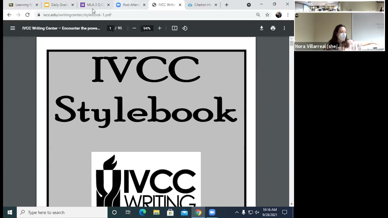
Task: Switch to the MLA 3 Q tab
Action: coord(92,5)
